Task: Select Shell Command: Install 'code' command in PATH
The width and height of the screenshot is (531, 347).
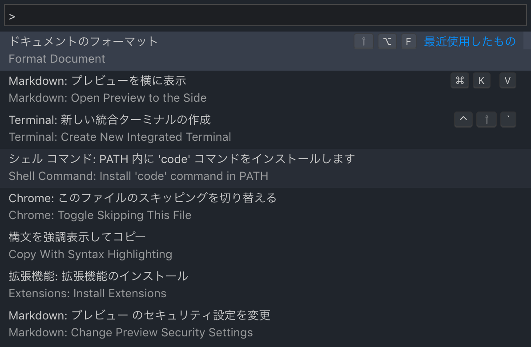Action: 178,168
